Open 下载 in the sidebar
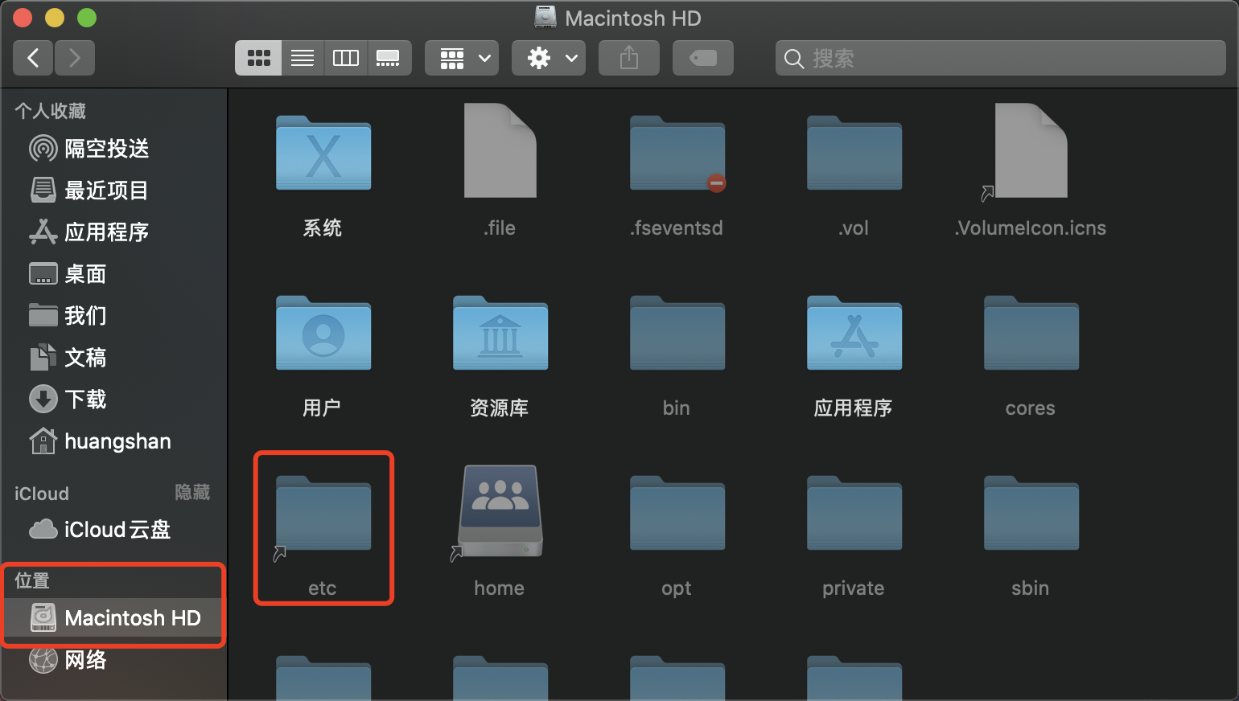The width and height of the screenshot is (1239, 701). [113, 400]
